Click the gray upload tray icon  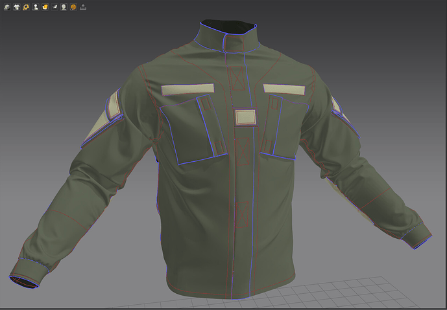(82, 7)
